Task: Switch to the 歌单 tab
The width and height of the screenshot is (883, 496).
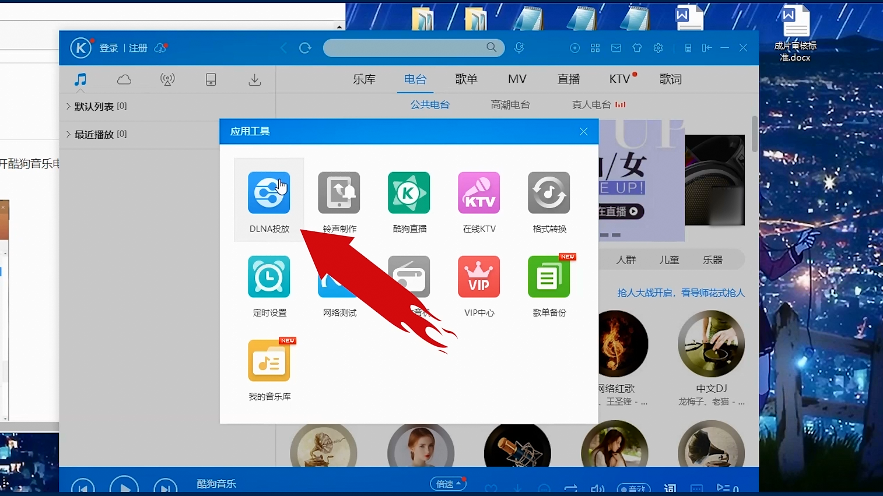Action: 466,79
